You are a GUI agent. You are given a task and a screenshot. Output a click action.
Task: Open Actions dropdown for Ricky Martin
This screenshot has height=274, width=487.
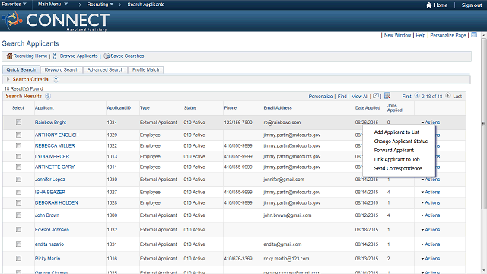[x=431, y=259]
